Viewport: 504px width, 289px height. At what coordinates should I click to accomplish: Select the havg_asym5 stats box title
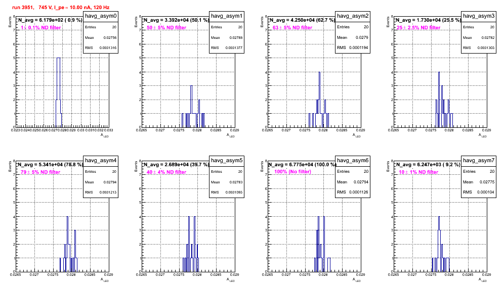(x=227, y=160)
